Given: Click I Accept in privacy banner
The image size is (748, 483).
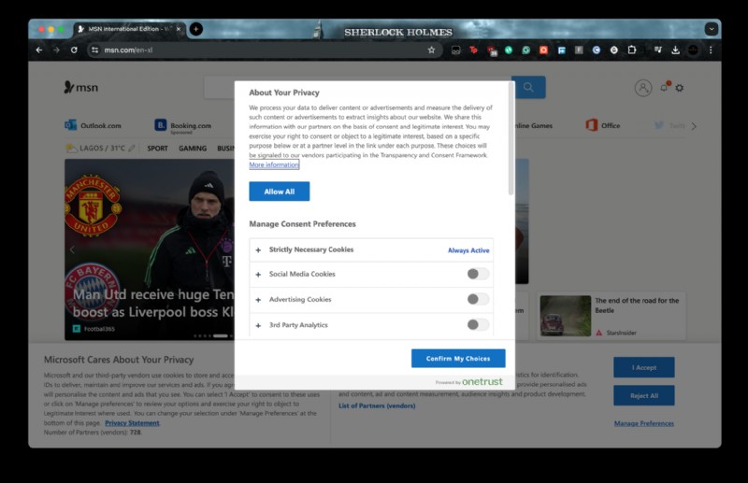Looking at the screenshot, I should click(x=644, y=367).
